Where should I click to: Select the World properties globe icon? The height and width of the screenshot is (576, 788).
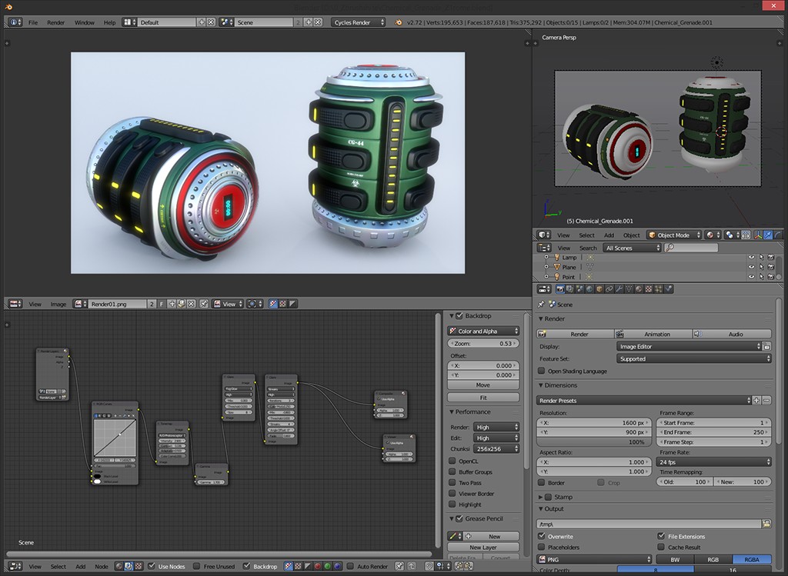(589, 288)
